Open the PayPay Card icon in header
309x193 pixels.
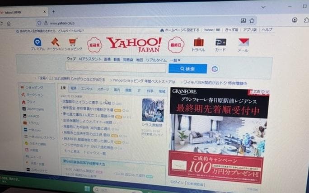(x=220, y=42)
